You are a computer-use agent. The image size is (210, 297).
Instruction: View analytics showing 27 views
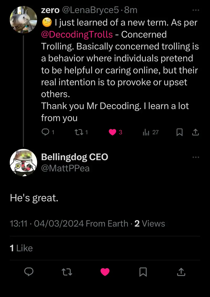[146, 132]
